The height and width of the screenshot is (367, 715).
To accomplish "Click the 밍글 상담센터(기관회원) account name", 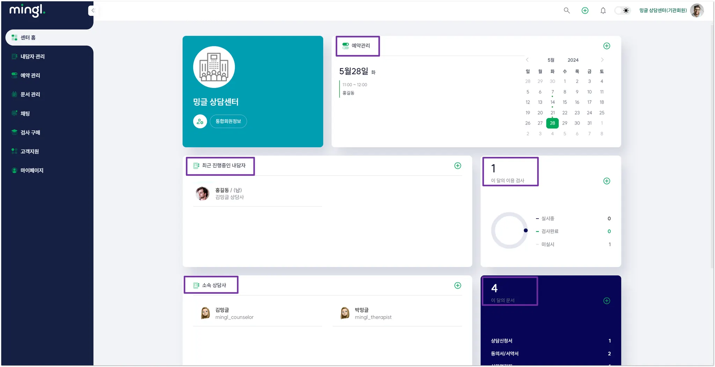I will [663, 10].
